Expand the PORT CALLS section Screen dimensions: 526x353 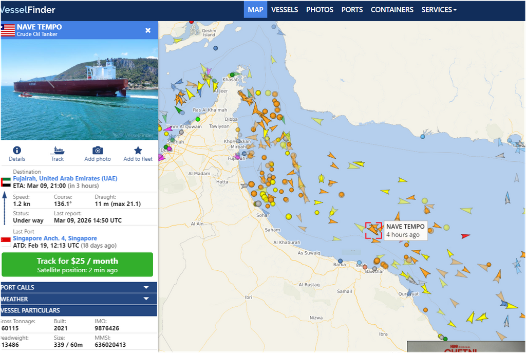(79, 287)
